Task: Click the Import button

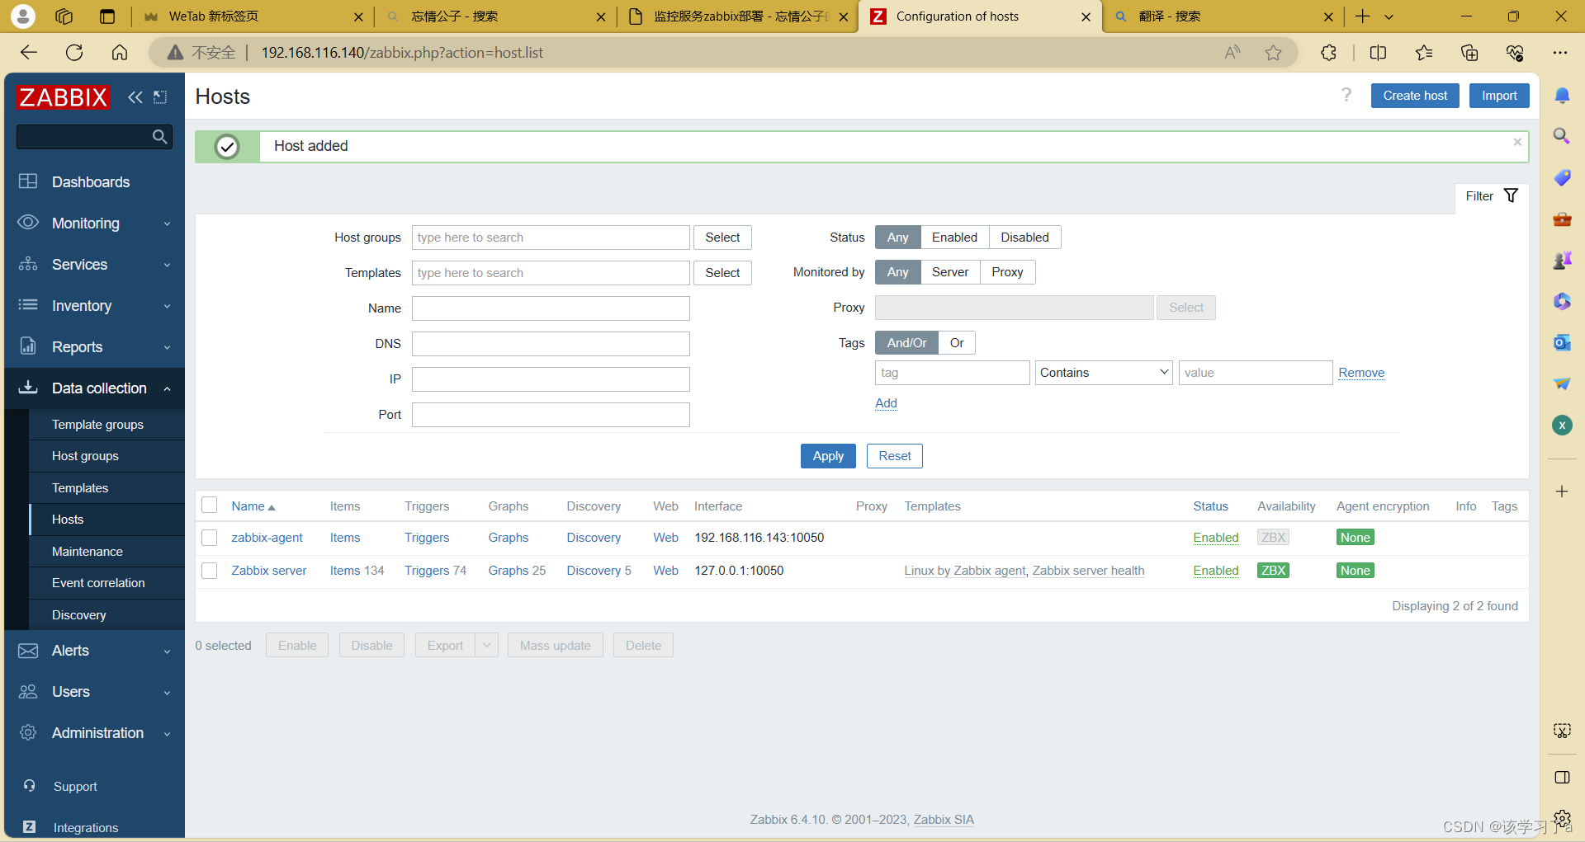Action: (x=1499, y=96)
